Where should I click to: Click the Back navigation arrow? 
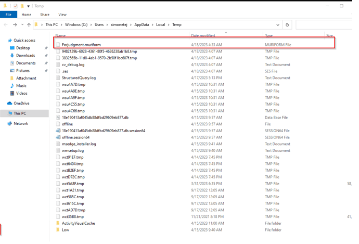tap(6, 24)
